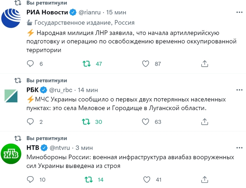Click the НТВ account name

pyautogui.click(x=33, y=147)
